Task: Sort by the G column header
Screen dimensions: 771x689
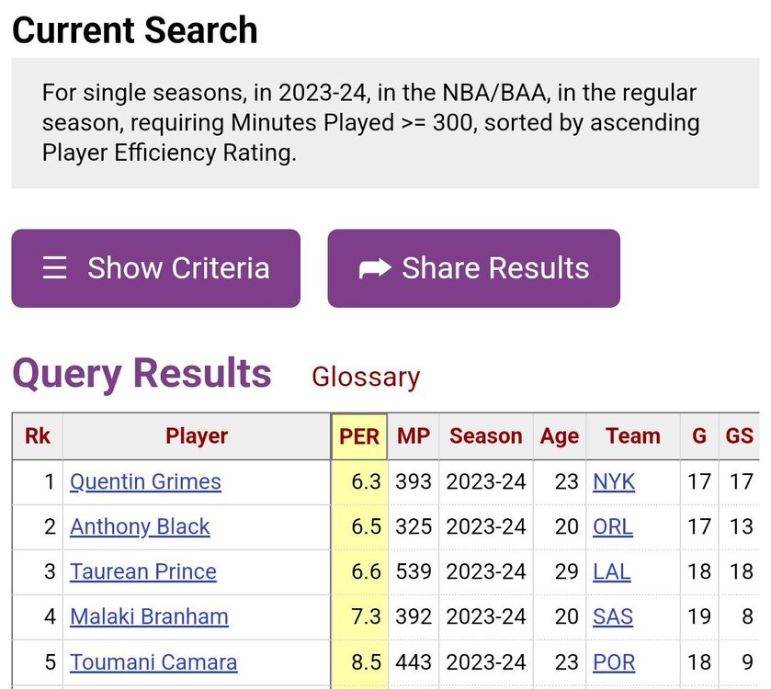Action: (699, 436)
